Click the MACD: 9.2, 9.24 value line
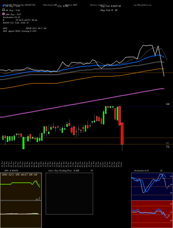 point(16,23)
